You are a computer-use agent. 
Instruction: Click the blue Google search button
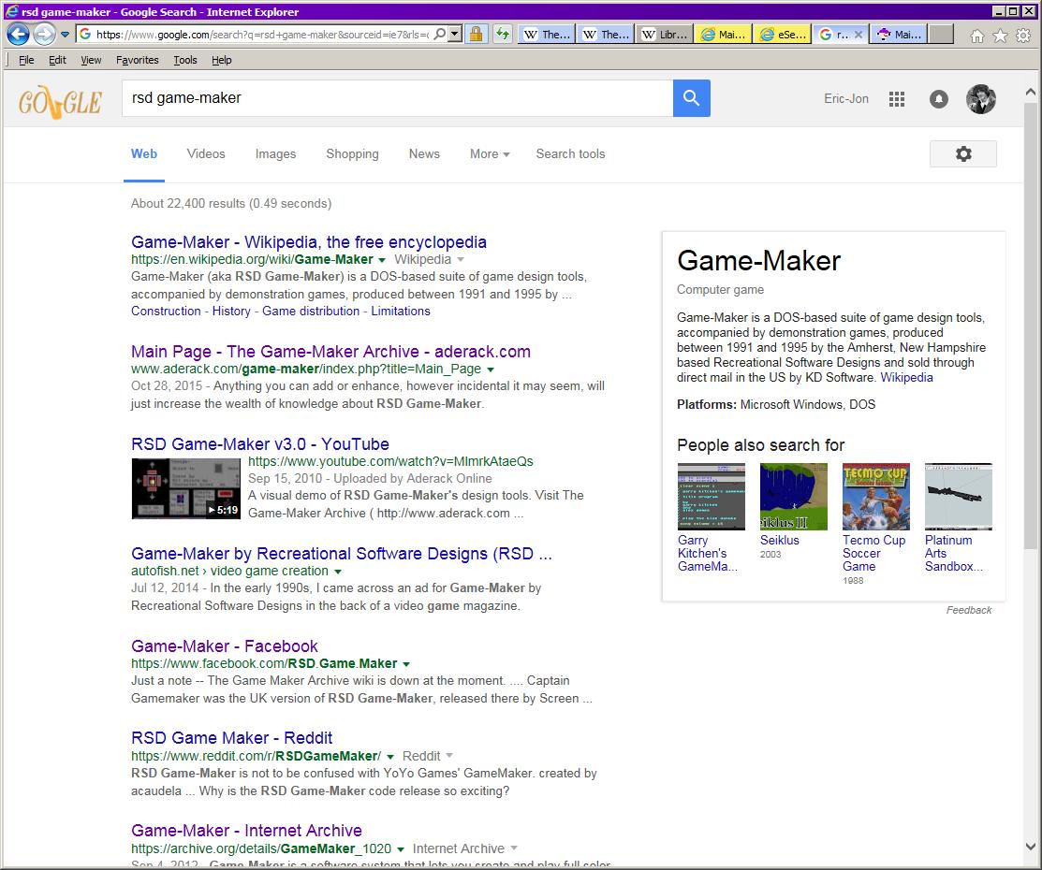692,98
